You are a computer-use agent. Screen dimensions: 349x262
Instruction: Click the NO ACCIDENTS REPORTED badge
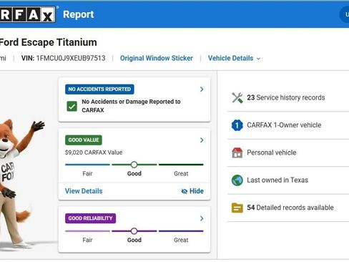99,89
